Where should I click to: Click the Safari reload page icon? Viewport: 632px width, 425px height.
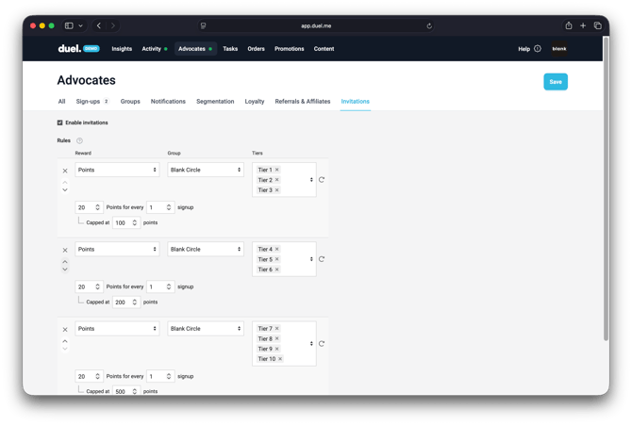429,26
